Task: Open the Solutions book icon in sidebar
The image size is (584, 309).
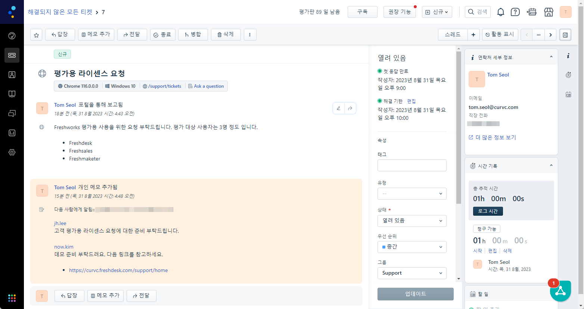Action: pyautogui.click(x=12, y=94)
